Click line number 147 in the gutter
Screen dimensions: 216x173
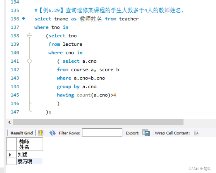tap(15, 112)
